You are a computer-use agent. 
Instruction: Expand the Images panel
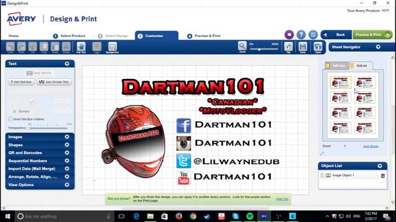coord(67,137)
